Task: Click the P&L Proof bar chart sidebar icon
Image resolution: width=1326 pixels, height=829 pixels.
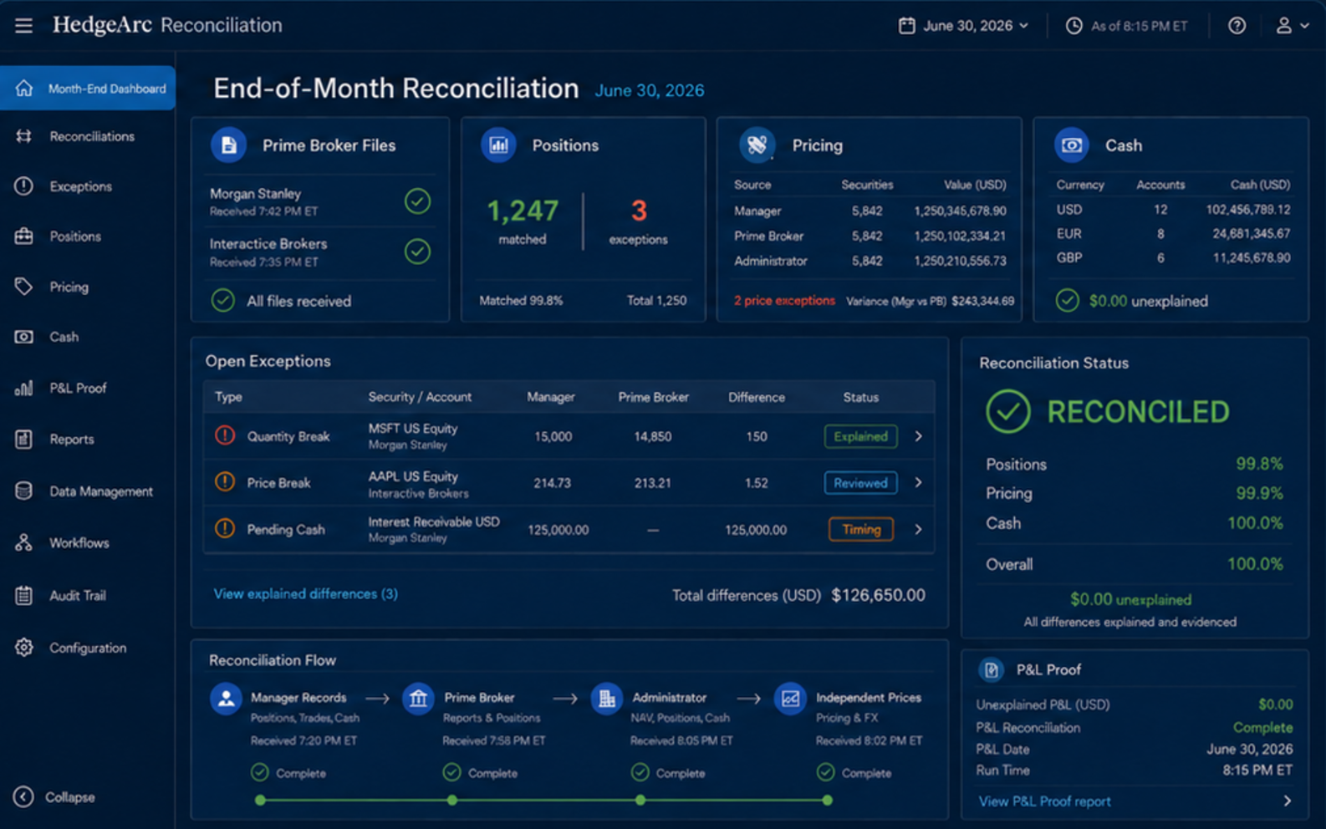Action: [23, 388]
